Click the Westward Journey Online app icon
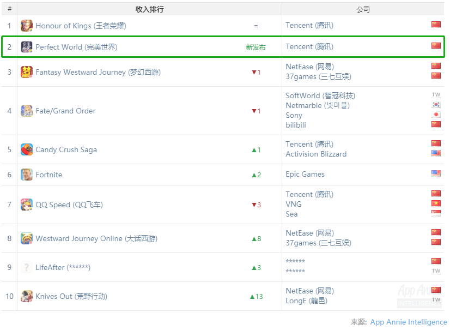 click(27, 238)
